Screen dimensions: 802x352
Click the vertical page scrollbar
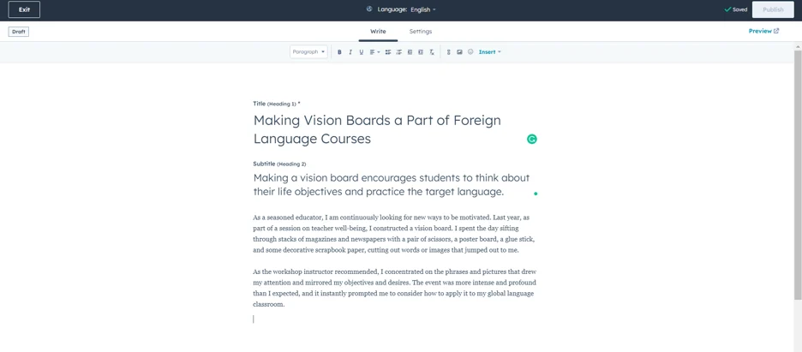pos(798,174)
